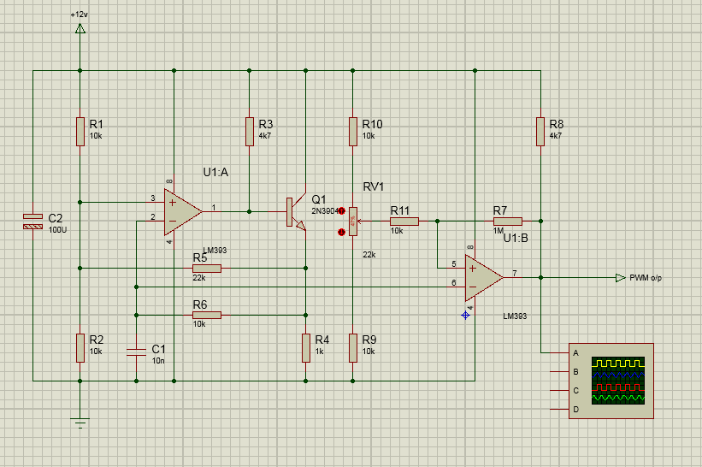The width and height of the screenshot is (702, 467).
Task: Select LM393 label under U1:B
Action: (515, 316)
